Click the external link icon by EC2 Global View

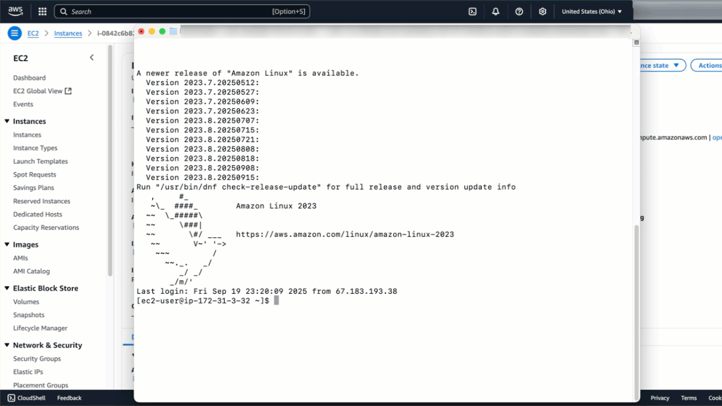click(x=68, y=91)
